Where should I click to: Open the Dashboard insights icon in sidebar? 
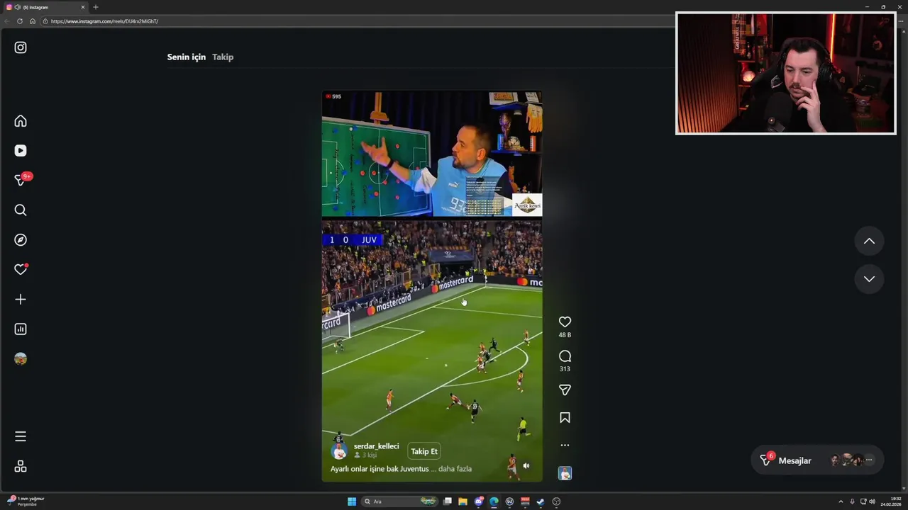21,329
